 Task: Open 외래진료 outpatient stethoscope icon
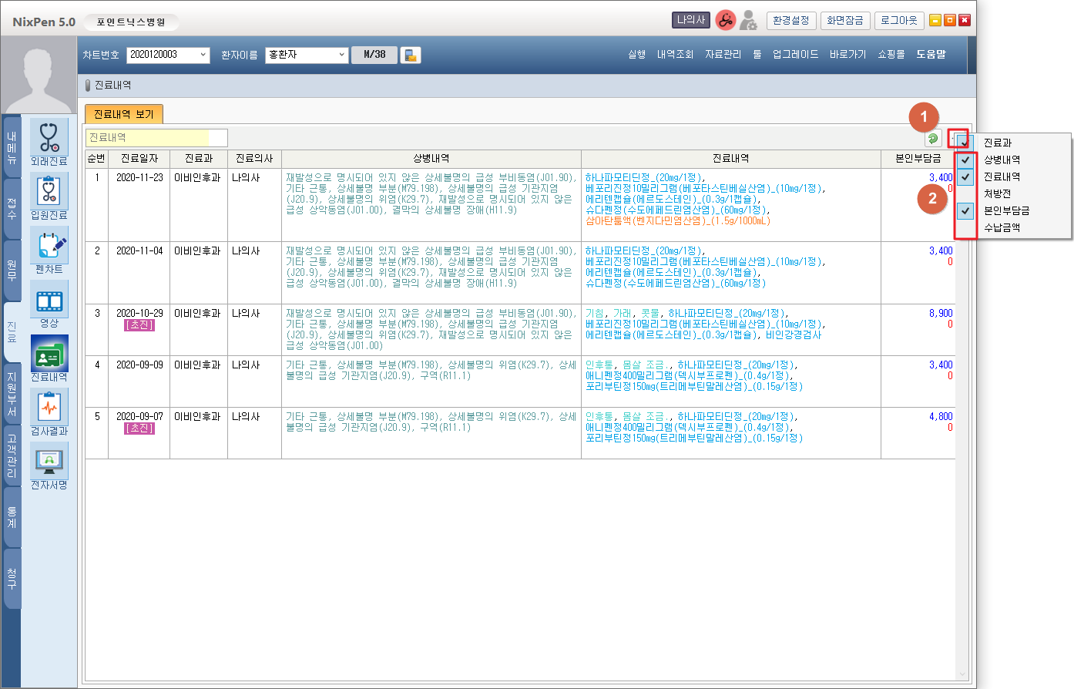pyautogui.click(x=49, y=139)
